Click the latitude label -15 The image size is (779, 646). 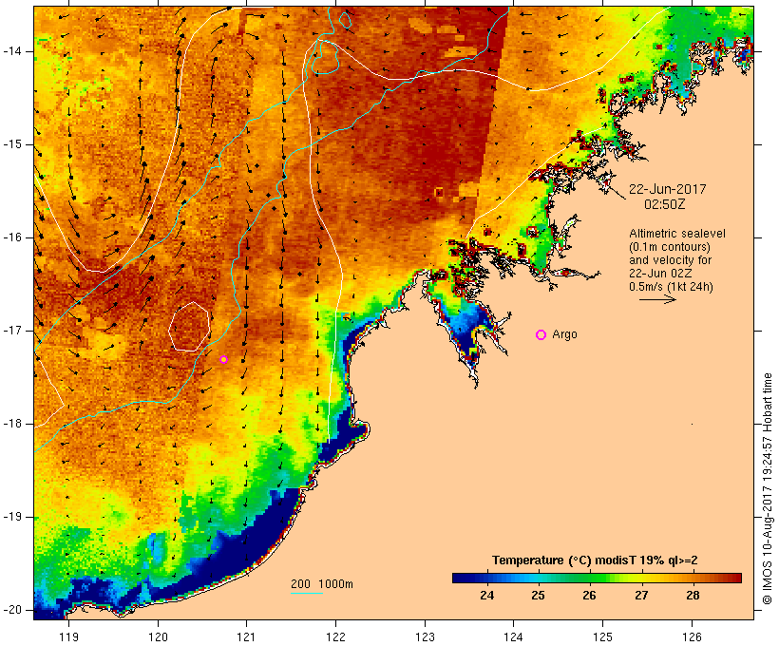click(12, 144)
